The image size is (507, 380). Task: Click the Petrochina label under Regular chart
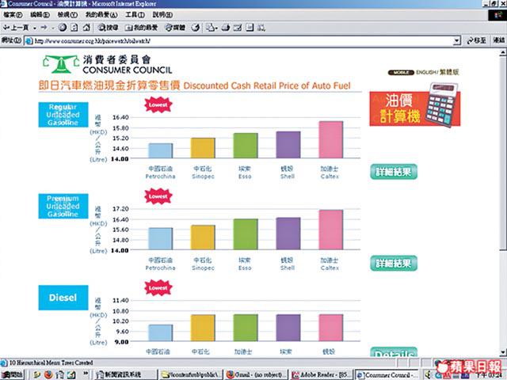160,173
